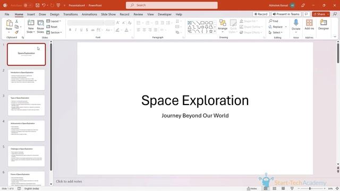
Task: Click Fit slide to window icon
Action: pos(337,189)
